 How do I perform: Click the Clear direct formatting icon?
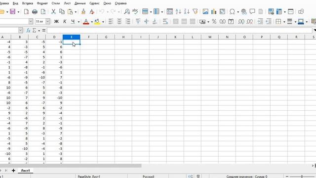tap(92, 11)
